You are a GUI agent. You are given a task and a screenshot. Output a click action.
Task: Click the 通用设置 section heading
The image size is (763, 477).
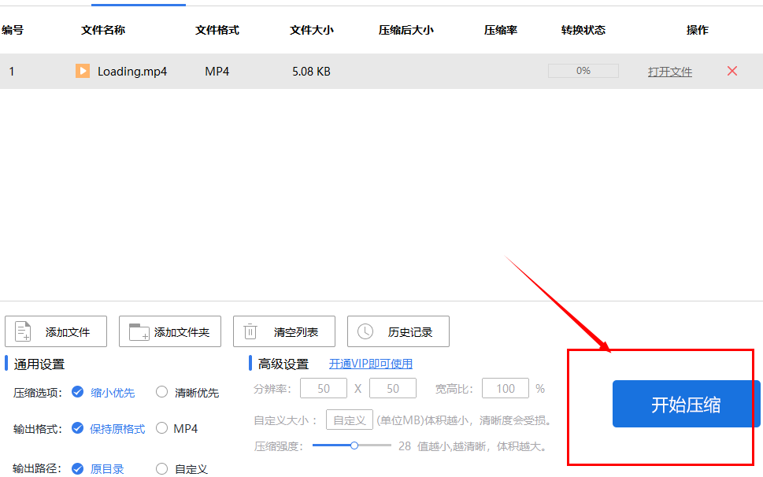(x=39, y=364)
